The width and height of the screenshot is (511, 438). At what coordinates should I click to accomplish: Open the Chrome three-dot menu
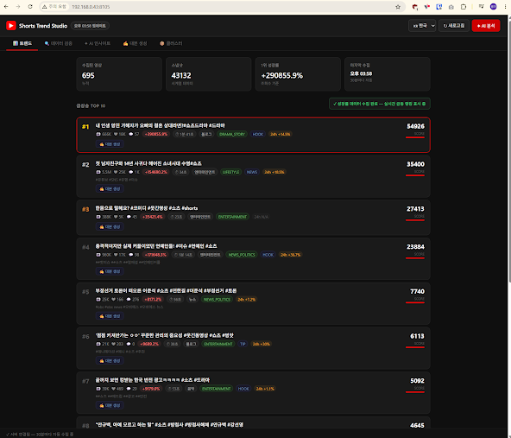point(505,7)
